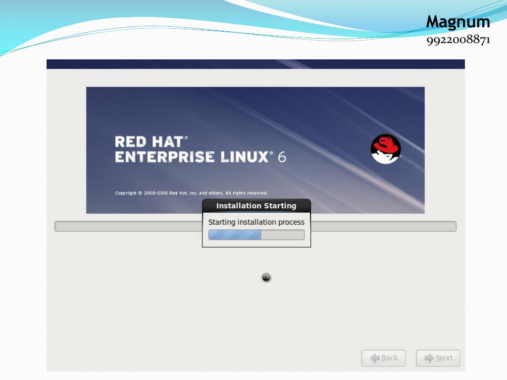Click the copyright 2003-2010 Red Hat notice
507x380 pixels.
191,193
